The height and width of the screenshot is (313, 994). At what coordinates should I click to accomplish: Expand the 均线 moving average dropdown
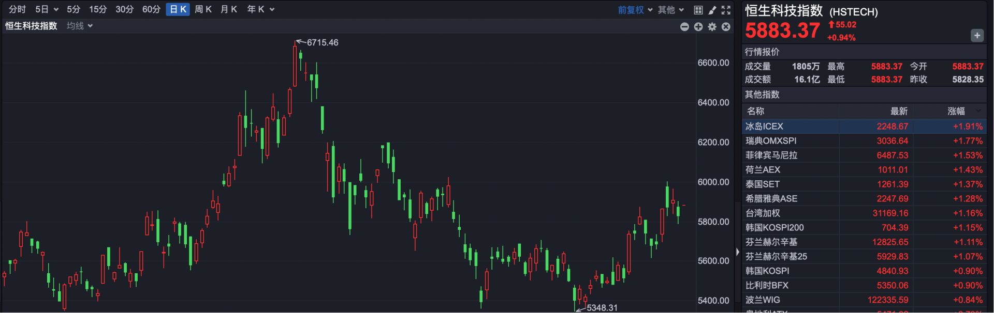pos(80,26)
